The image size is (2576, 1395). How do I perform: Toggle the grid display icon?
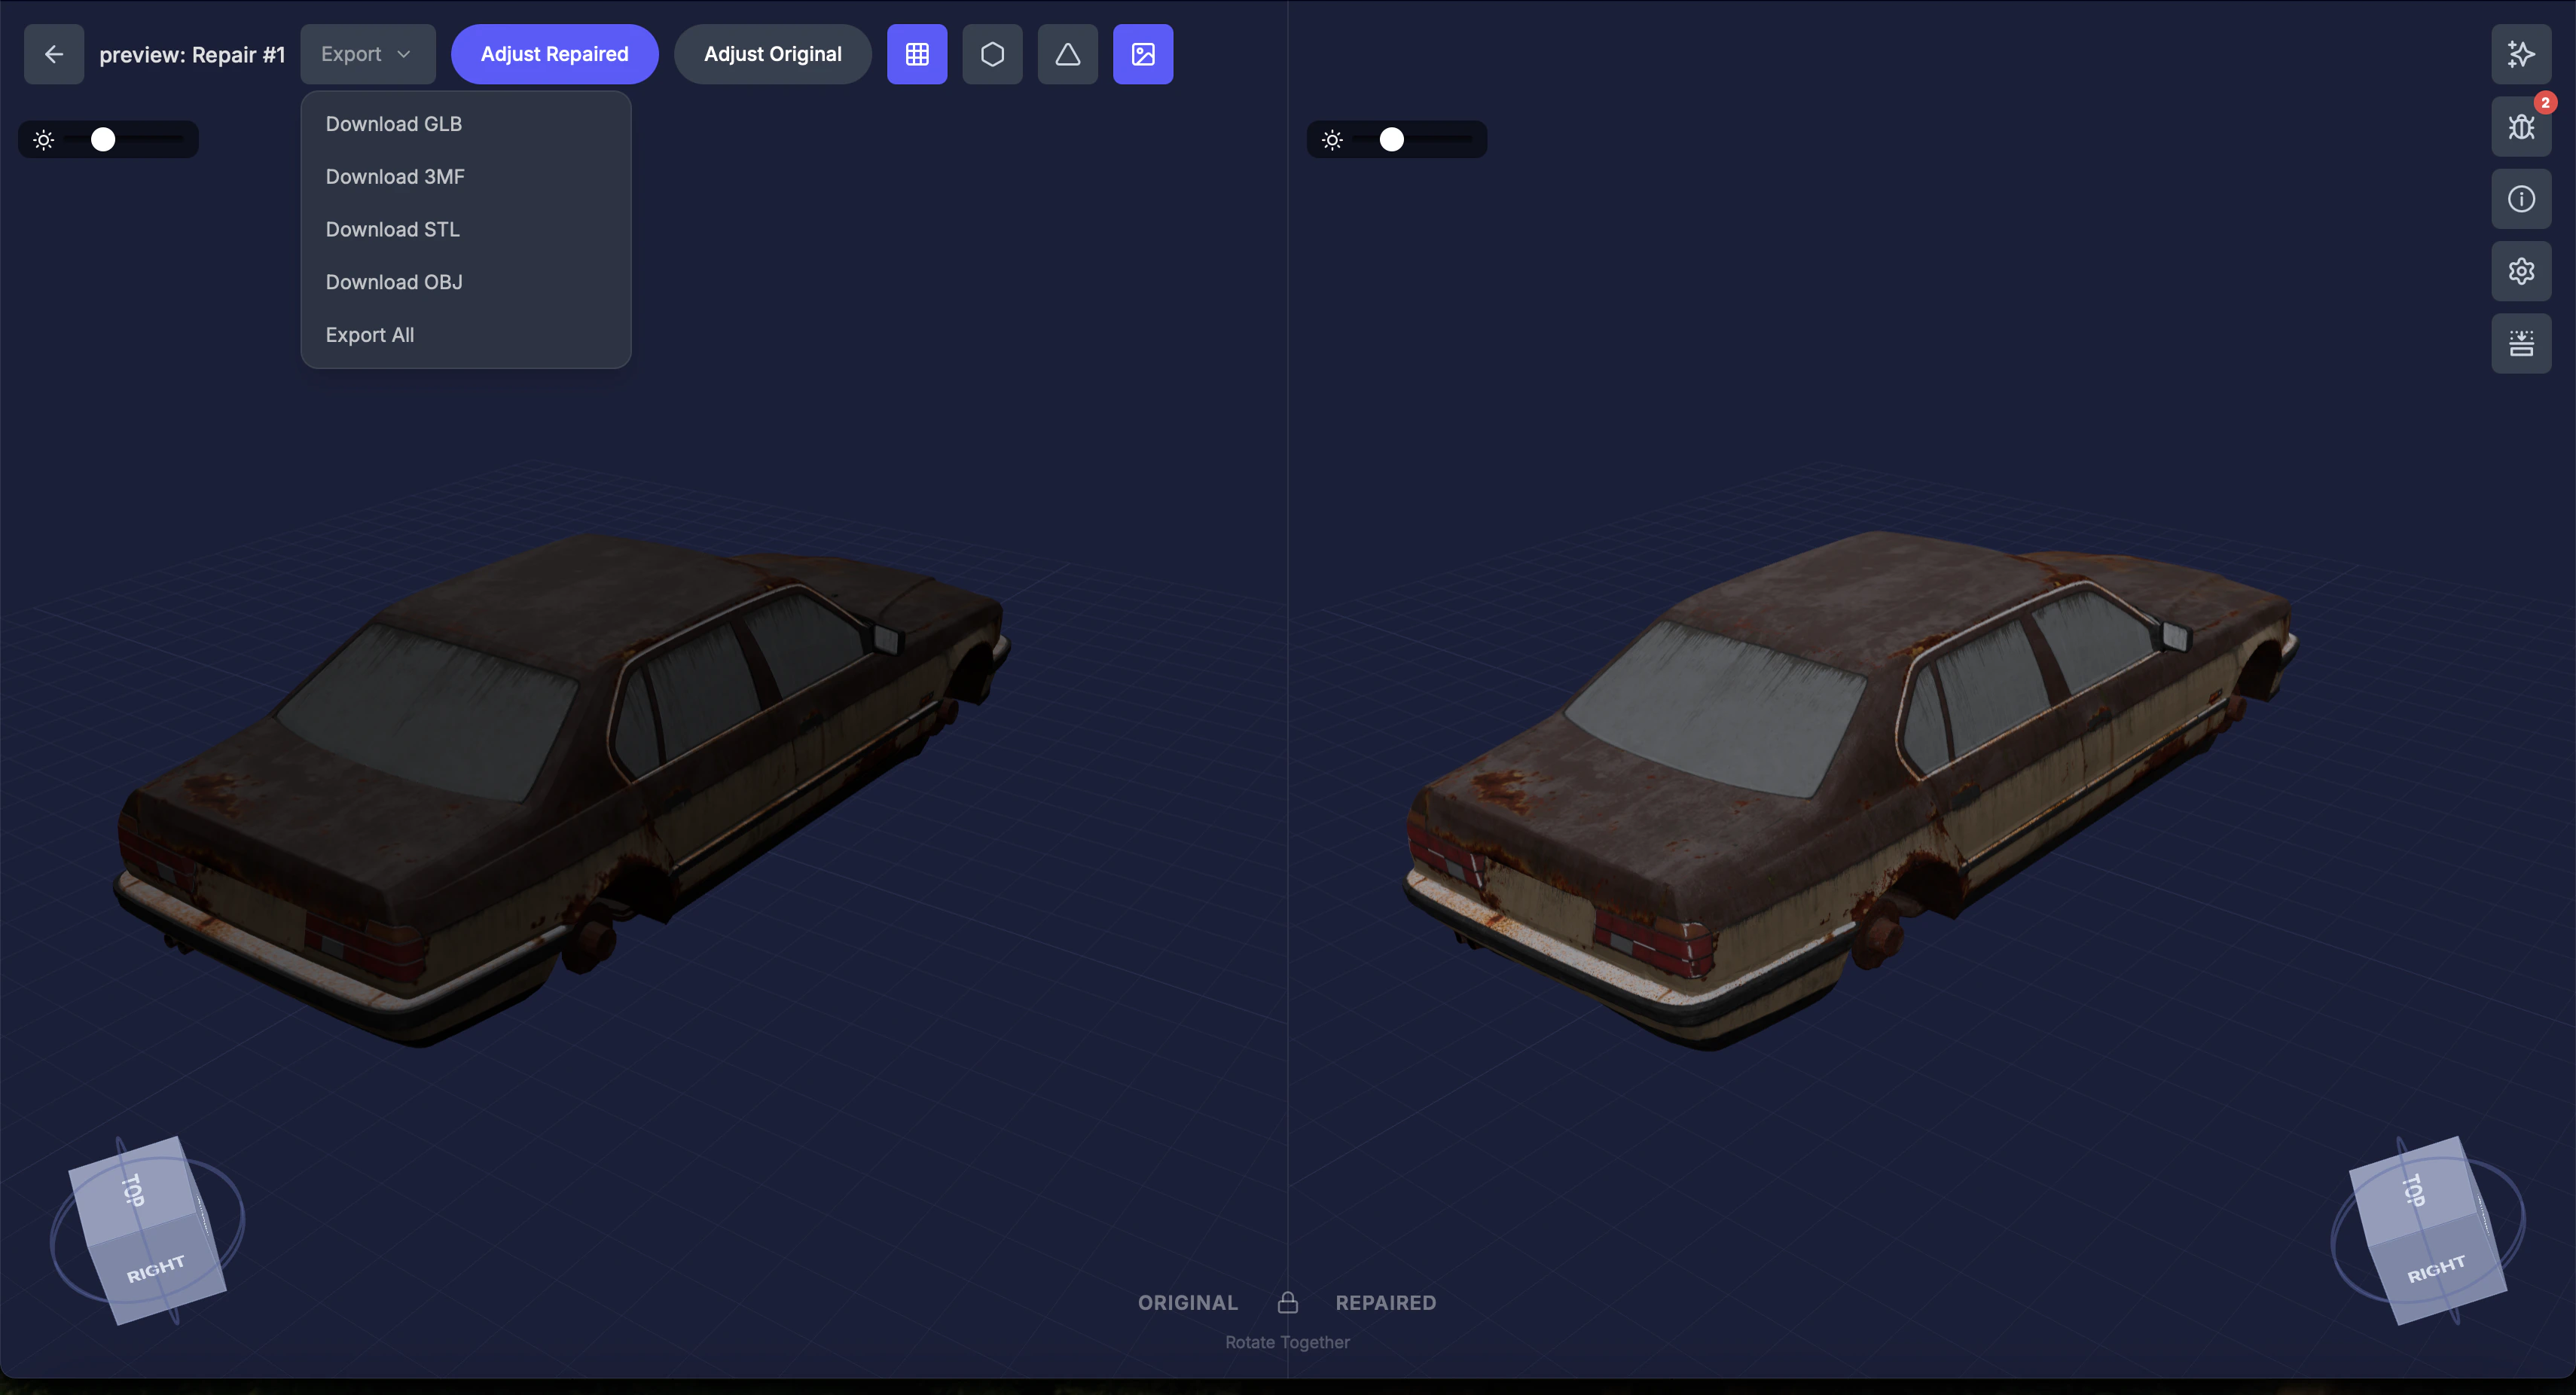click(916, 54)
